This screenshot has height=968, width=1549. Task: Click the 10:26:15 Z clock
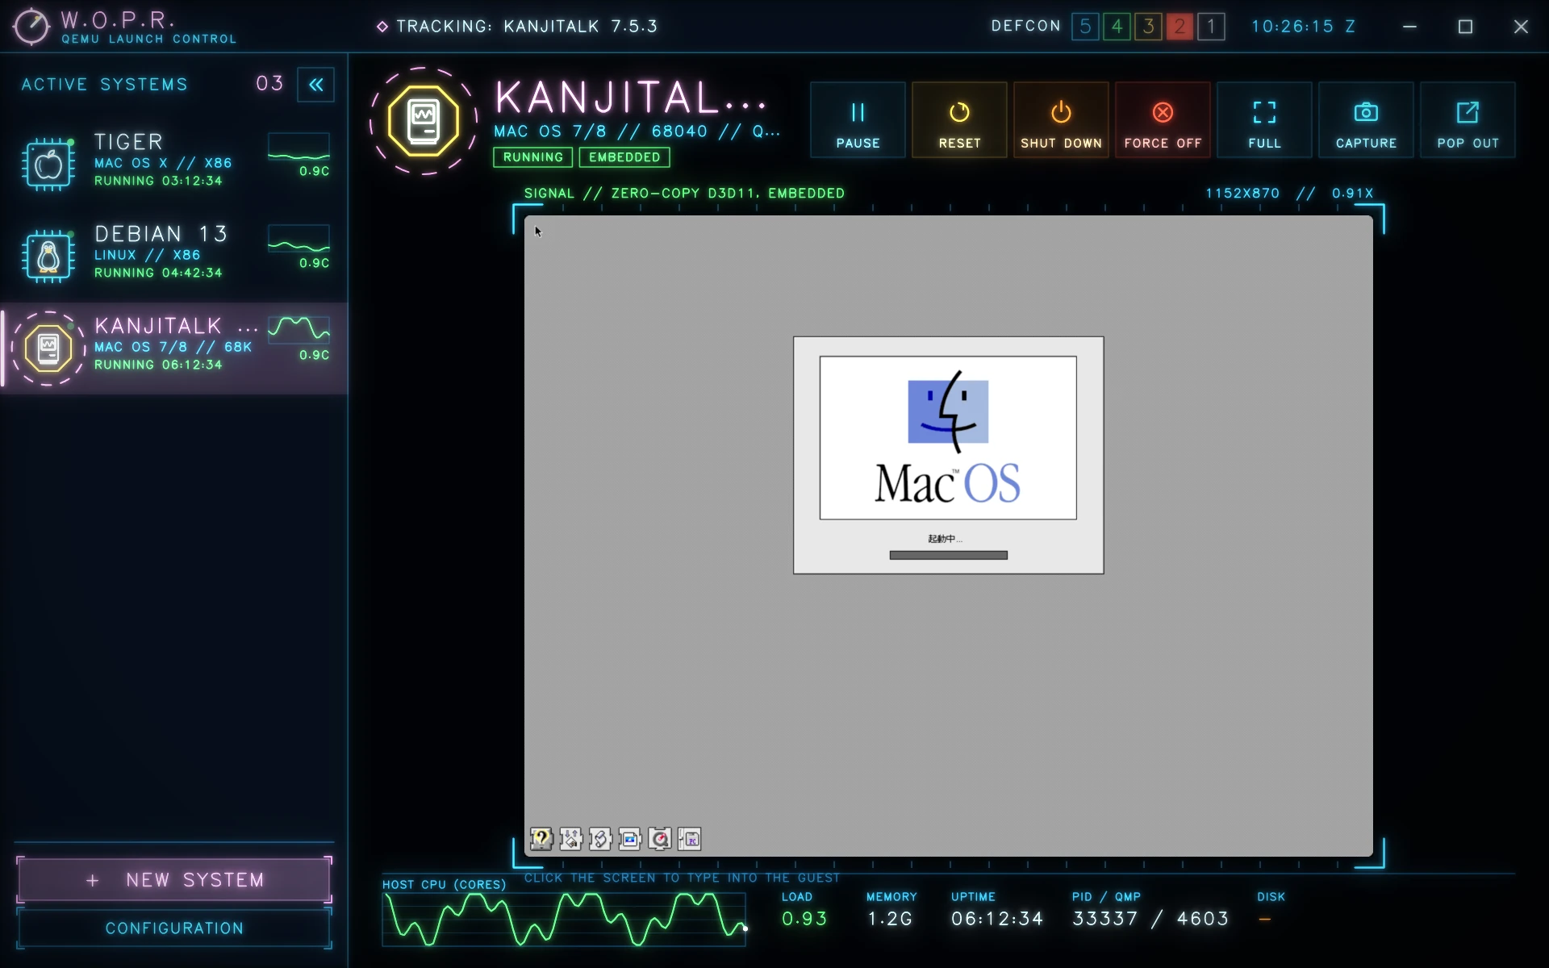1303,27
